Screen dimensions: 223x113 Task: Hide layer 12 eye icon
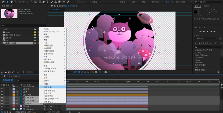(x=2, y=92)
